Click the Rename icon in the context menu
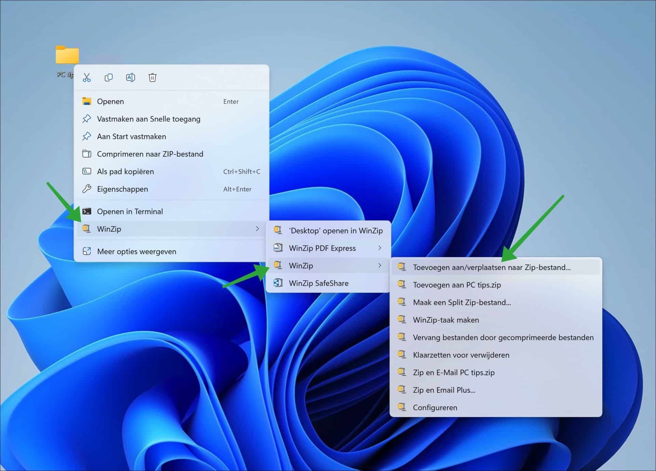 (131, 78)
